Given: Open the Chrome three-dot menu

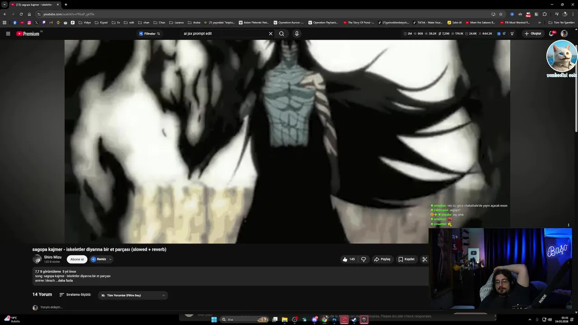Looking at the screenshot, I should click(573, 14).
